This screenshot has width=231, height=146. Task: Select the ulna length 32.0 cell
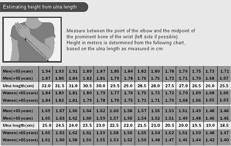[46, 86]
